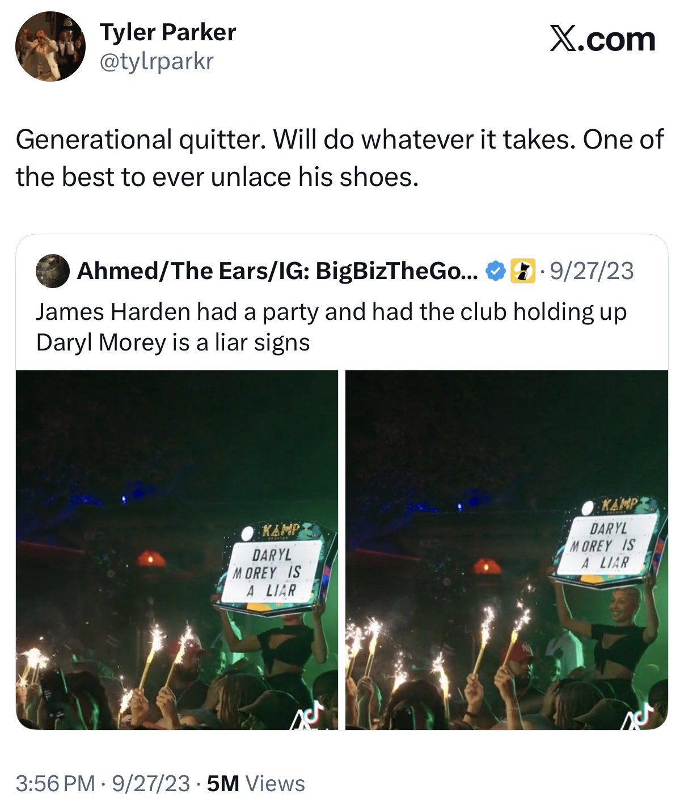Click the "Generational quitter" tweet text
Image resolution: width=684 pixels, height=807 pixels.
point(339,158)
